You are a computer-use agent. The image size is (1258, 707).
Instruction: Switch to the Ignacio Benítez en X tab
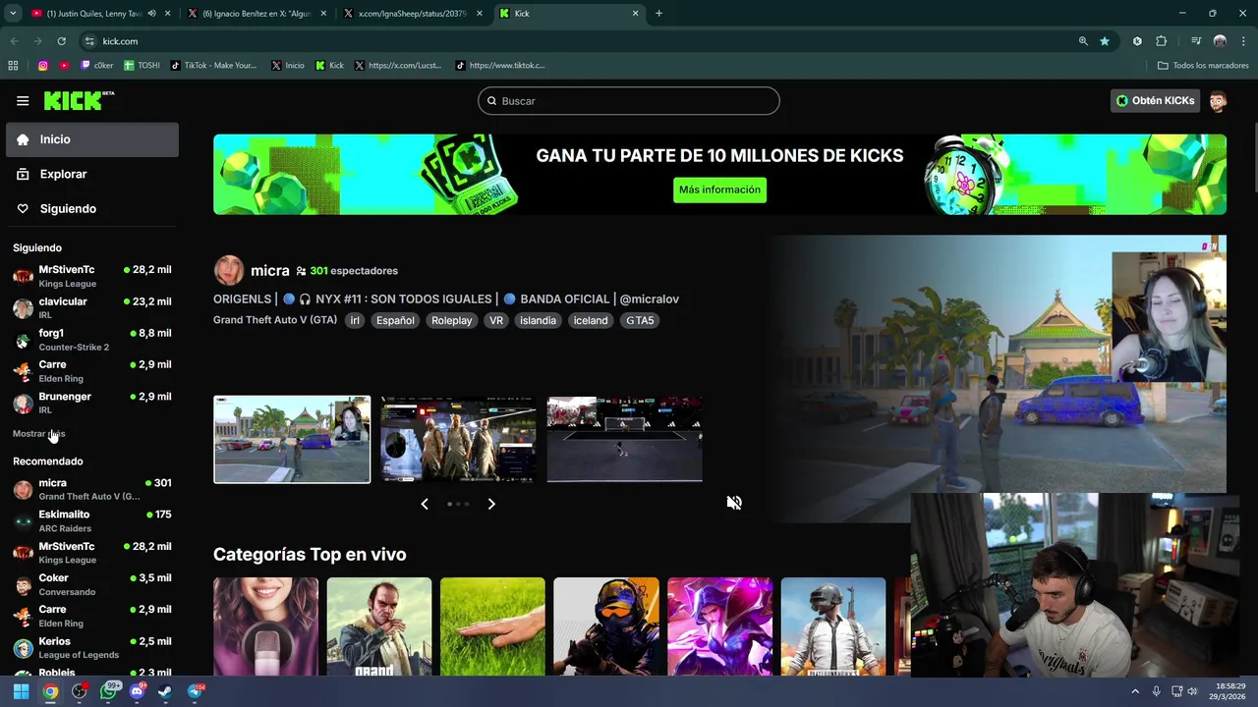(x=256, y=14)
